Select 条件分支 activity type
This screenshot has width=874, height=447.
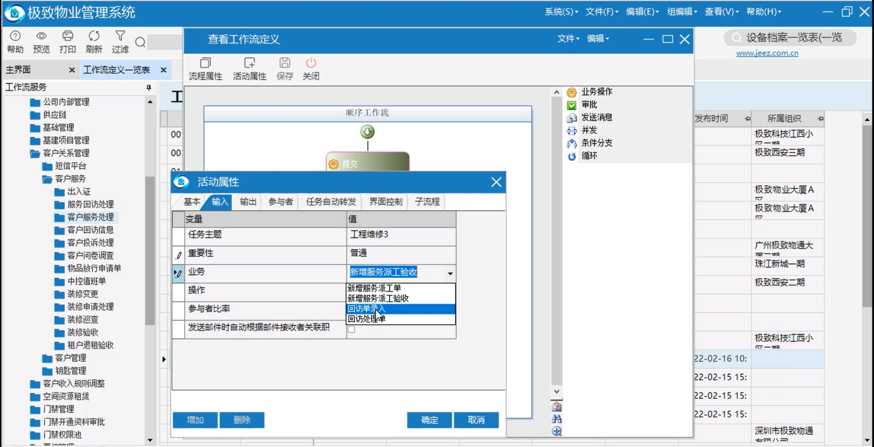pos(589,143)
